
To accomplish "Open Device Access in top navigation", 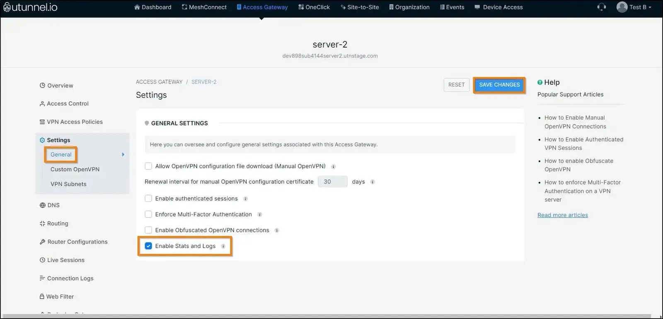I will coord(499,7).
